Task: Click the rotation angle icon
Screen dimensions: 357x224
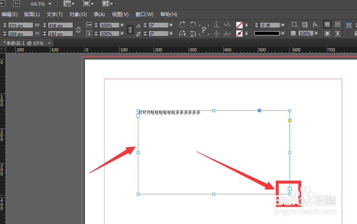Action: click(x=138, y=25)
